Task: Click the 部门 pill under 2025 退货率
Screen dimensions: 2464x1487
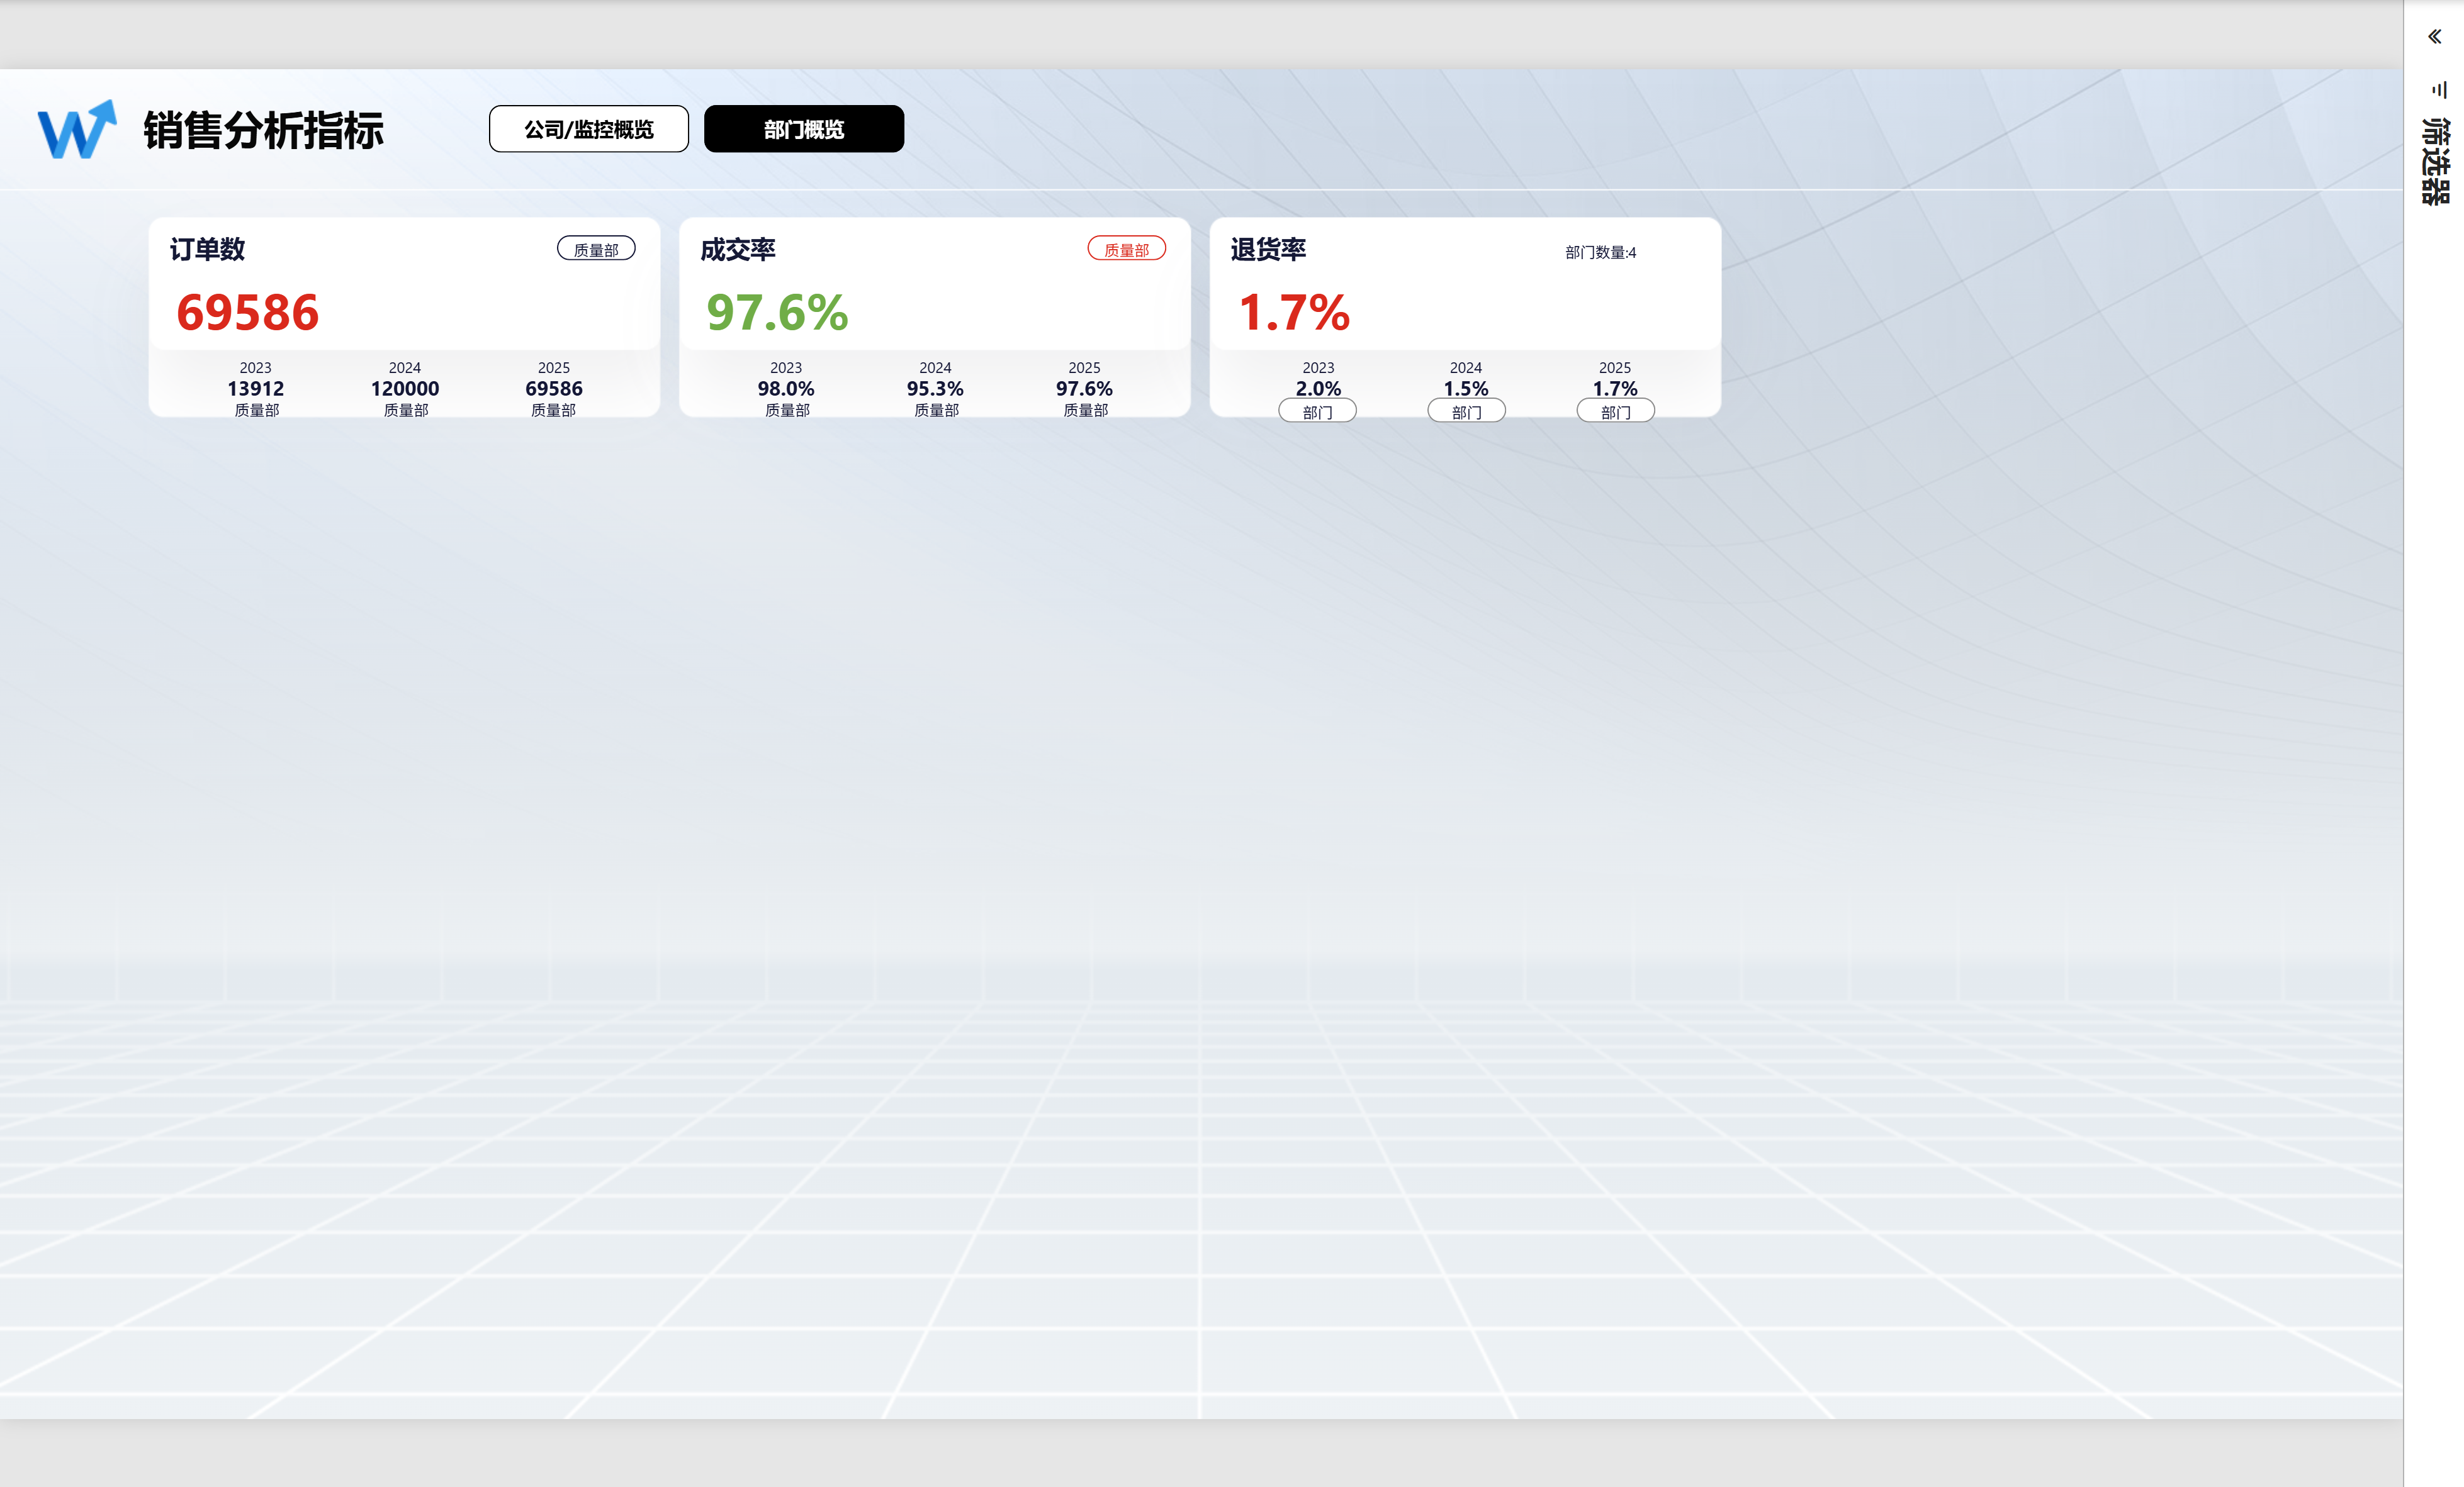Action: click(x=1615, y=411)
